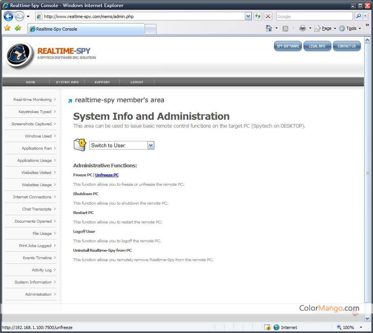373x333 pixels.
Task: Click the Add to Favorites icon
Action: 18,28
